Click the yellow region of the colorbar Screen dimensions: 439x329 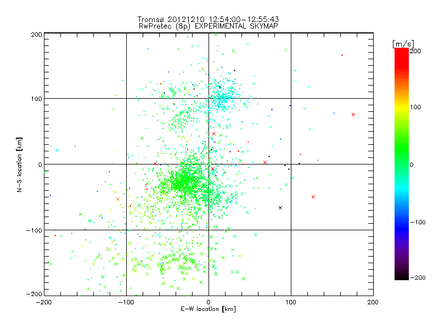tap(402, 107)
